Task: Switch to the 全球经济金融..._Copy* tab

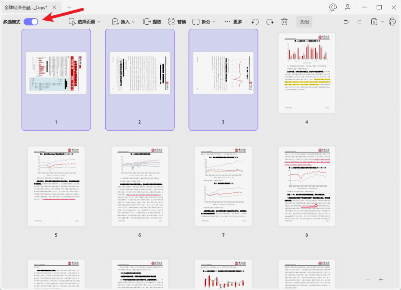Action: (x=25, y=7)
